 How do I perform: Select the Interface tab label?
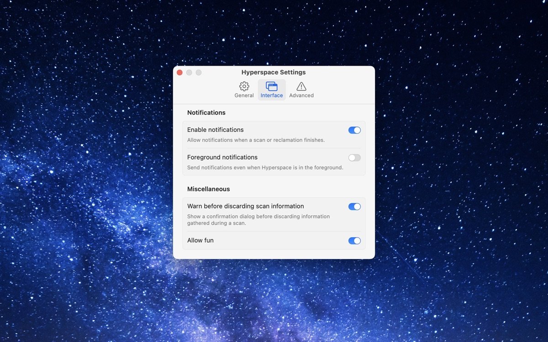coord(272,96)
